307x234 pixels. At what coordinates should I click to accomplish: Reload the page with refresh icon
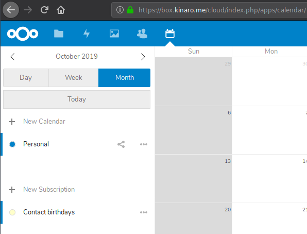click(44, 10)
